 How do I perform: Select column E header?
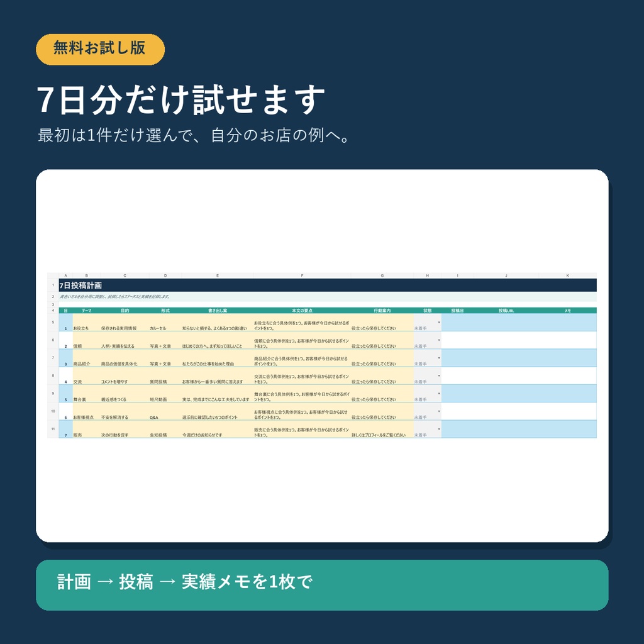217,275
